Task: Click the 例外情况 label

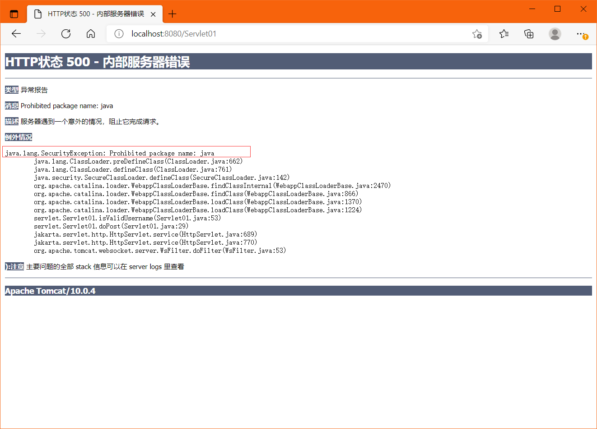Action: pos(19,137)
